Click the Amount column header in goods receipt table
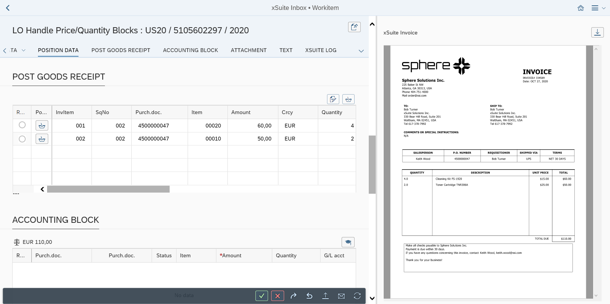Screen dimensions: 610x304 pyautogui.click(x=241, y=112)
